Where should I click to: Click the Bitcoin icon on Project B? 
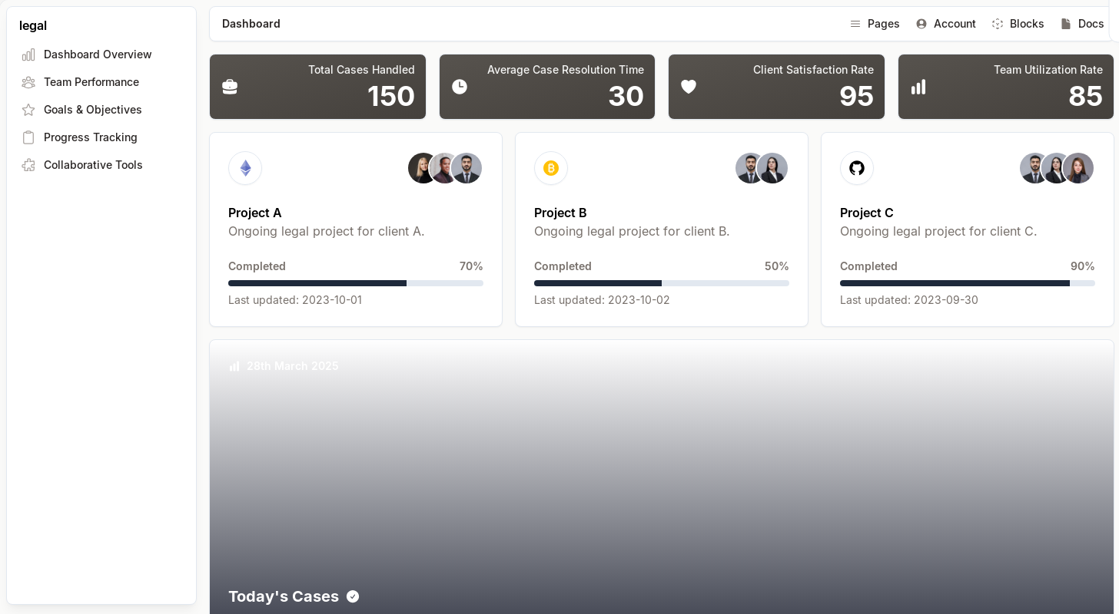(551, 168)
